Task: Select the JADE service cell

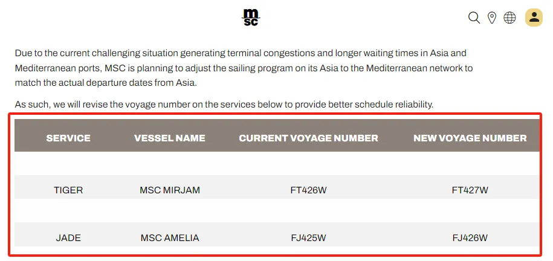Action: tap(68, 237)
